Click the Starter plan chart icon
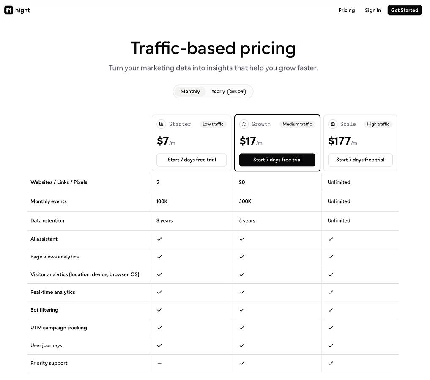430x380 pixels. click(x=161, y=124)
